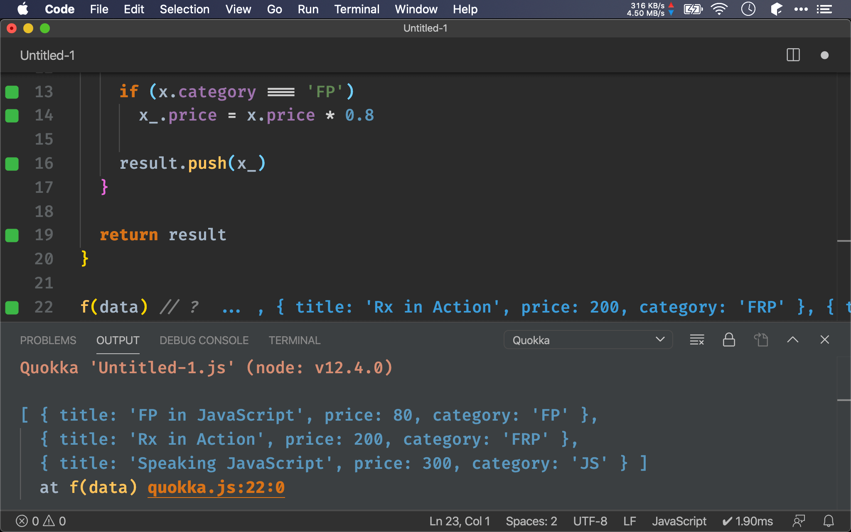Change indentation with Spaces: 2
This screenshot has height=532, width=851.
(531, 521)
